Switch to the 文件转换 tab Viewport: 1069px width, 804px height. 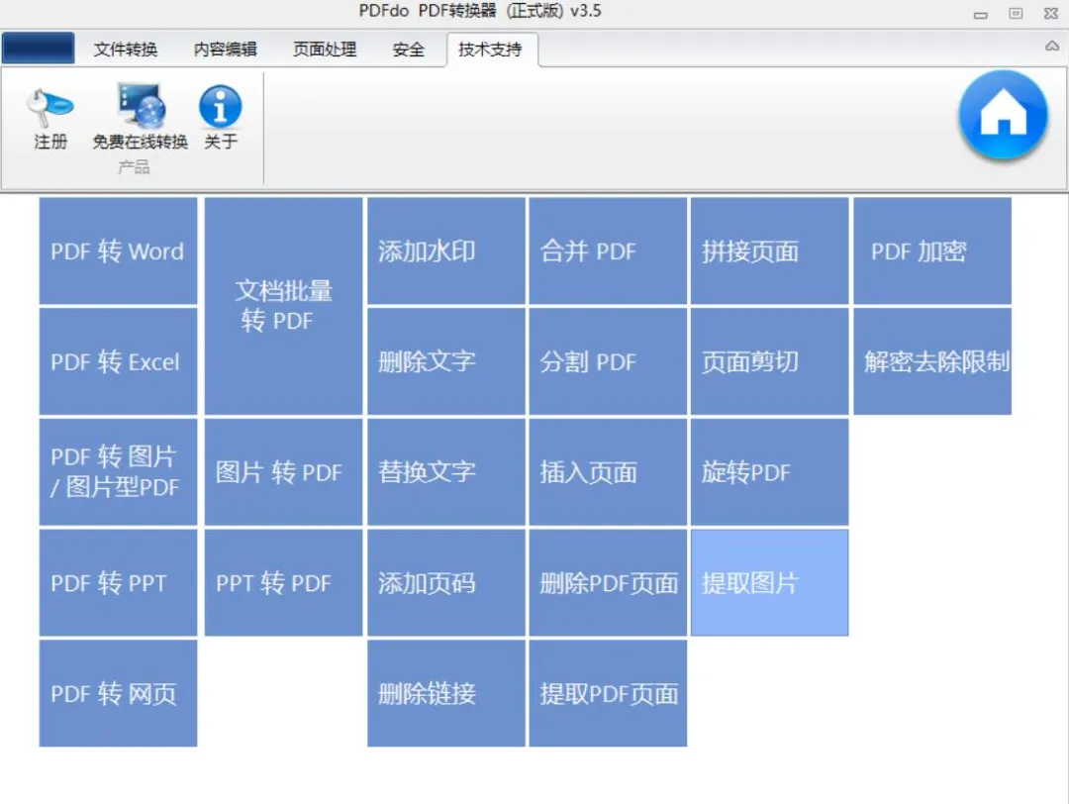[126, 50]
